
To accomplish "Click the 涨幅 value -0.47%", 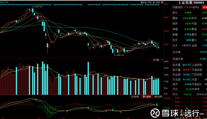I will point(188,29).
